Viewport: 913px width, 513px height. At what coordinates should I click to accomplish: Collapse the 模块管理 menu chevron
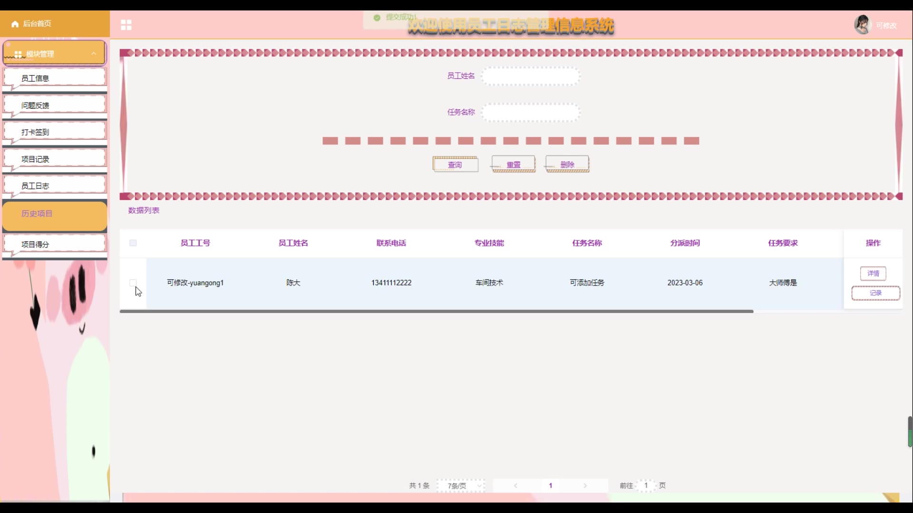point(94,54)
